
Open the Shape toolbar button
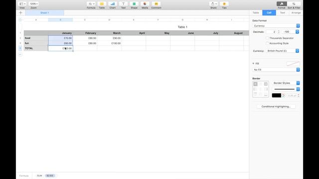coord(134,4)
